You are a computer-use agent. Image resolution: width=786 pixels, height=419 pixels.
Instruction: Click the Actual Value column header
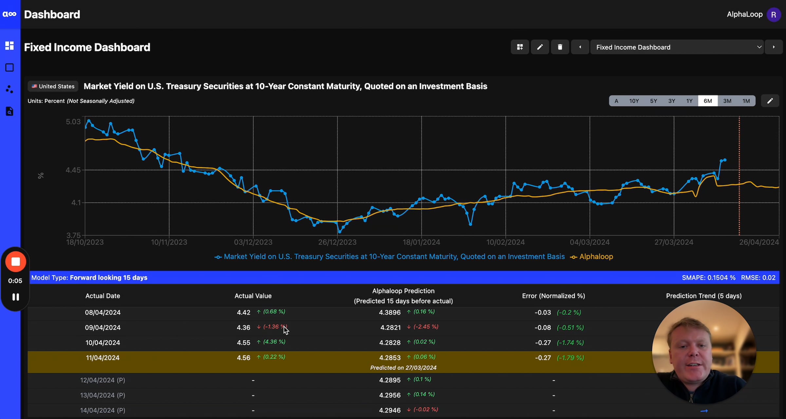coord(253,296)
